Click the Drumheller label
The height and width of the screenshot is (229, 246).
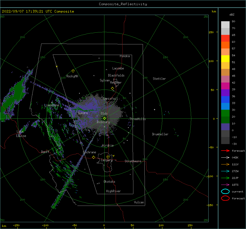click(x=160, y=134)
